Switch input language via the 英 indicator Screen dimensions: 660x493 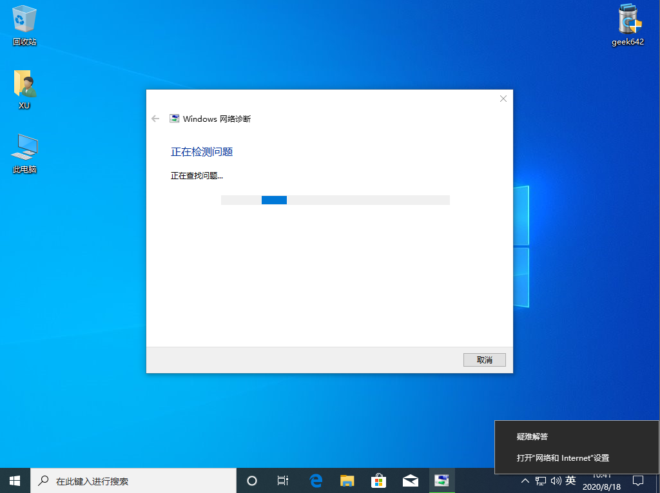coord(570,481)
